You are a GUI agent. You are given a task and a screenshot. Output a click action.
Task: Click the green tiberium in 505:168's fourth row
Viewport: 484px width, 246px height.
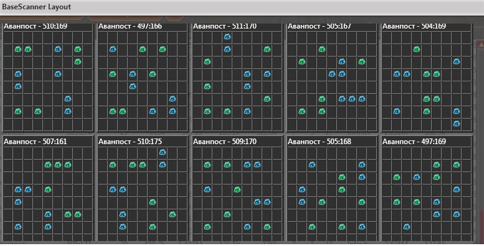342,189
